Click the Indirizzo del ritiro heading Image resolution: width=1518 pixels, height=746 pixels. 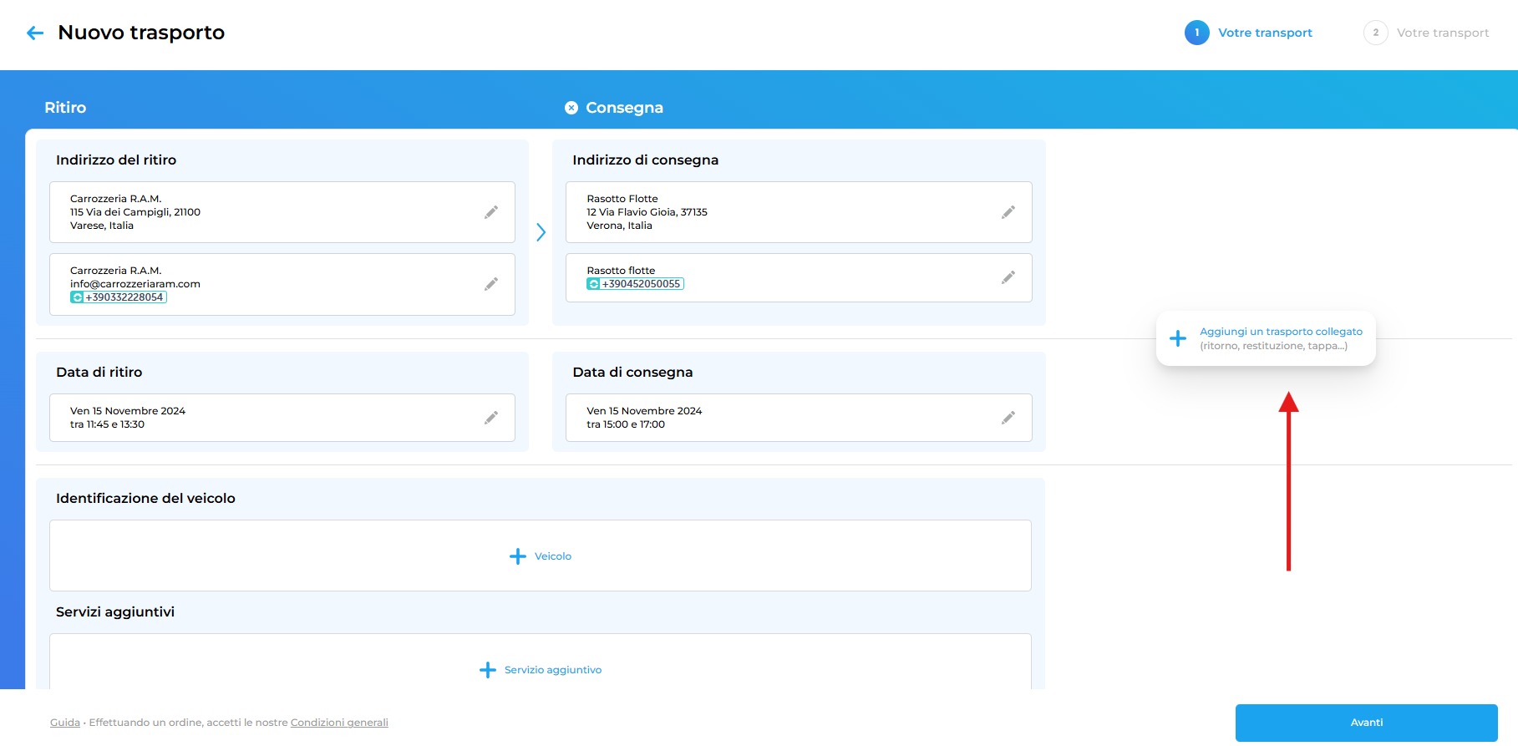tap(116, 160)
